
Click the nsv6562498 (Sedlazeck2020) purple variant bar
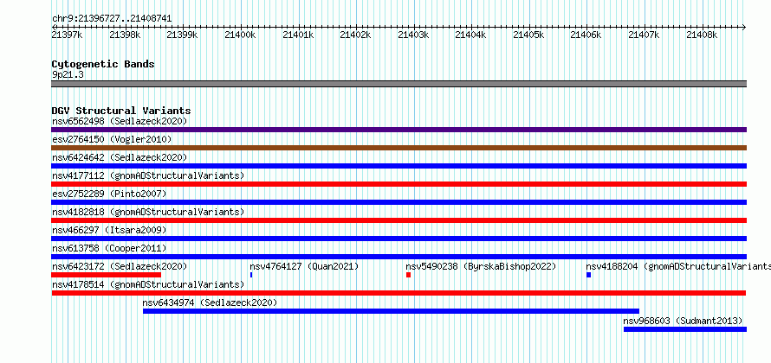(x=398, y=130)
